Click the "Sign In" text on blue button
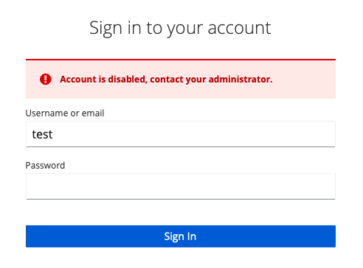The image size is (363, 268). click(x=180, y=236)
